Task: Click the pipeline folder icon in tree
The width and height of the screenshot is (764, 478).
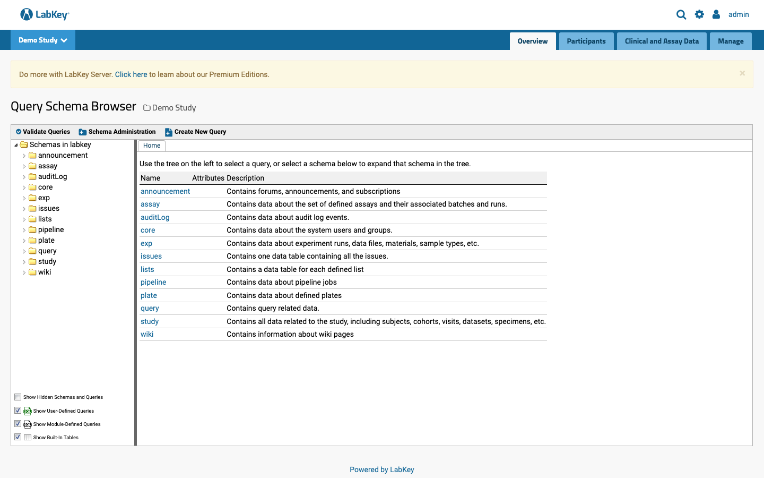Action: coord(32,229)
